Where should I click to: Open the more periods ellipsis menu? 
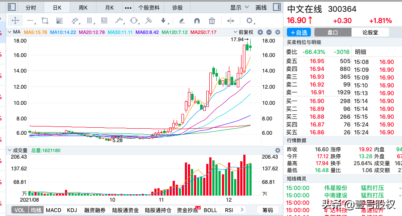pos(128,8)
